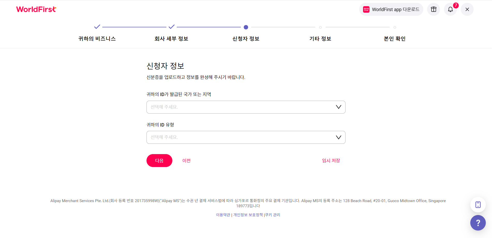Go to the 본인 확인 step
492x238 pixels.
pyautogui.click(x=395, y=39)
